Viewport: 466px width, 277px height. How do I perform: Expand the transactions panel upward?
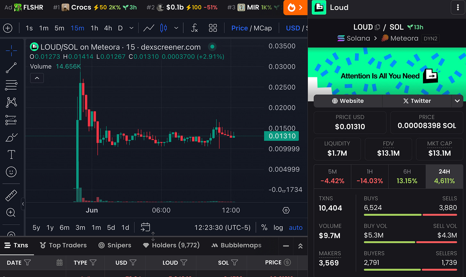click(300, 246)
